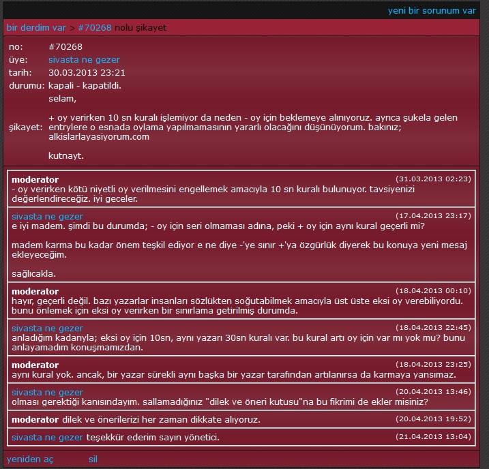
Task: Open 'sivasta ne gezer' author of 17.04.2013 23:17 reply
Action: coord(48,216)
